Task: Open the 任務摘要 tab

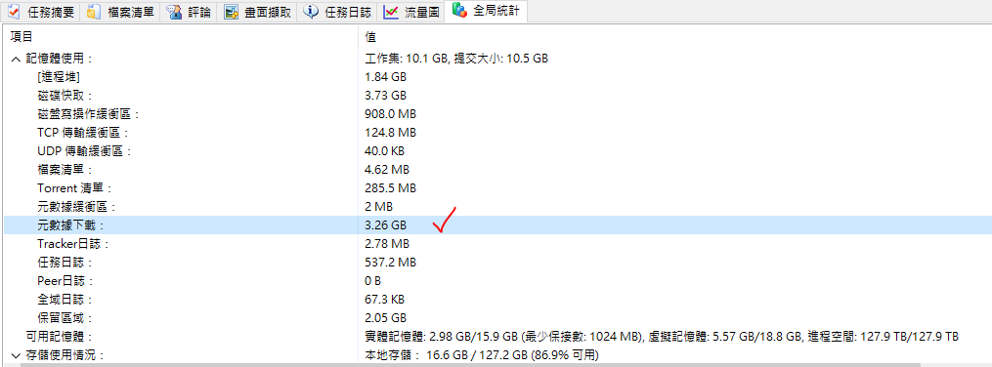Action: (x=40, y=12)
